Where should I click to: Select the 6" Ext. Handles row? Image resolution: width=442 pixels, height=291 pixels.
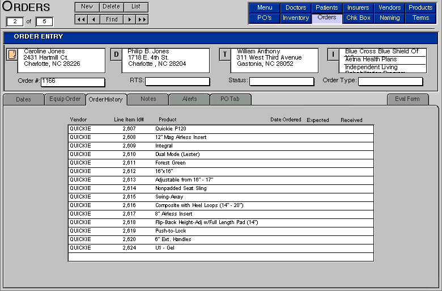[221, 239]
